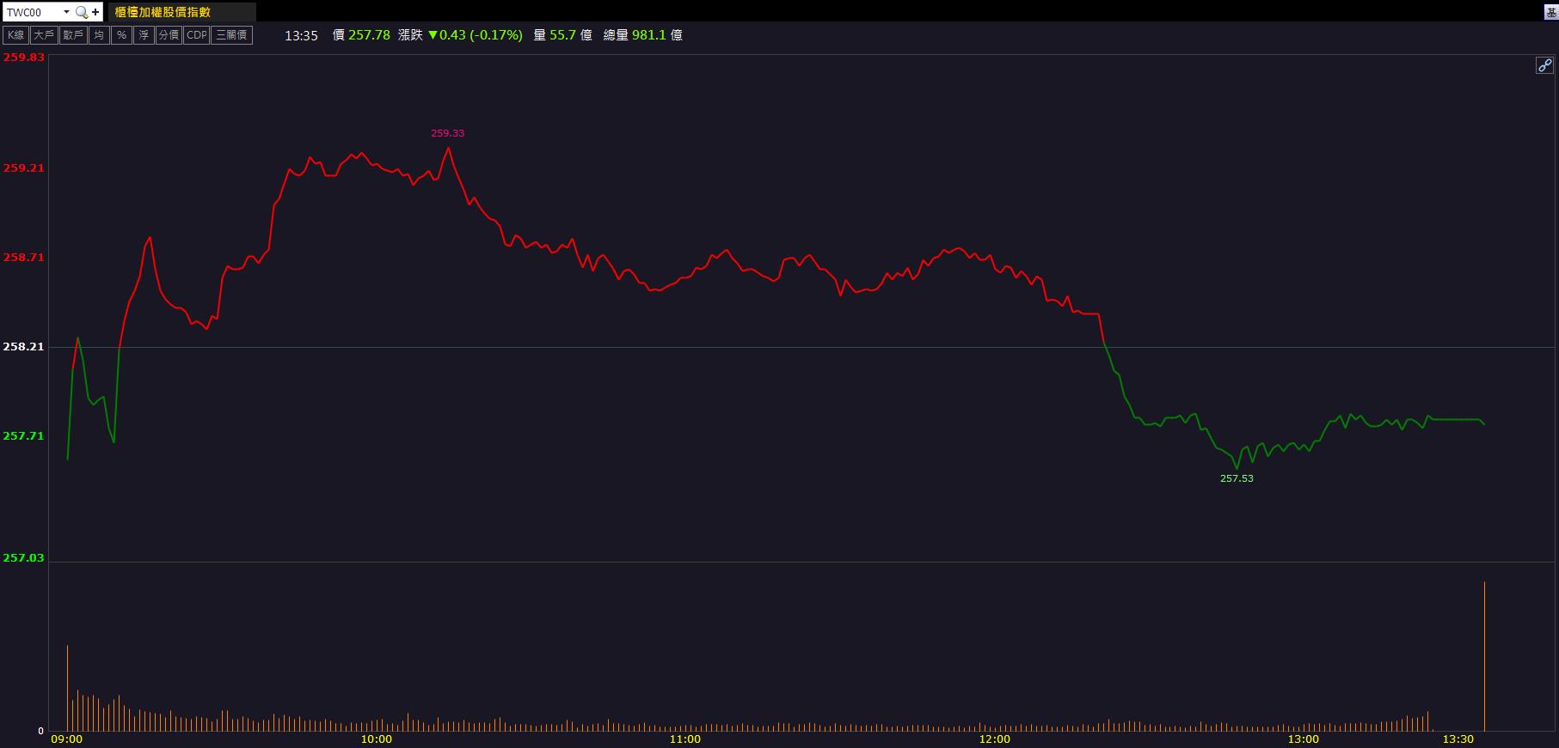This screenshot has height=748, width=1559.
Task: Click into the TWC00 symbol input field
Action: 33,12
